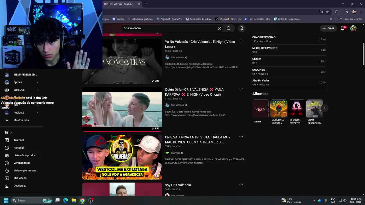Open Chrome three-dot menu

click(361, 12)
